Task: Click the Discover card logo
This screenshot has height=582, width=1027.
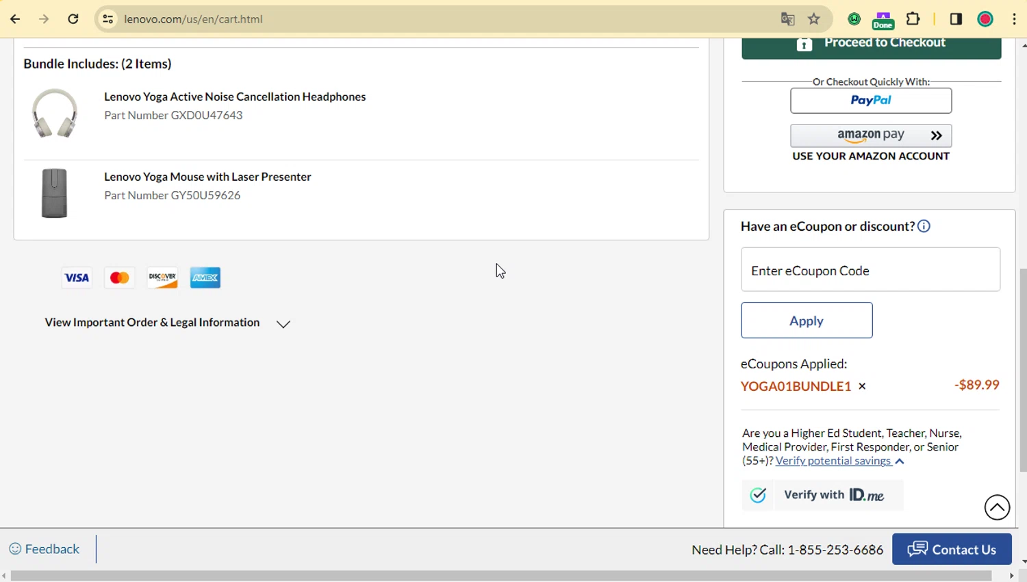Action: [162, 277]
